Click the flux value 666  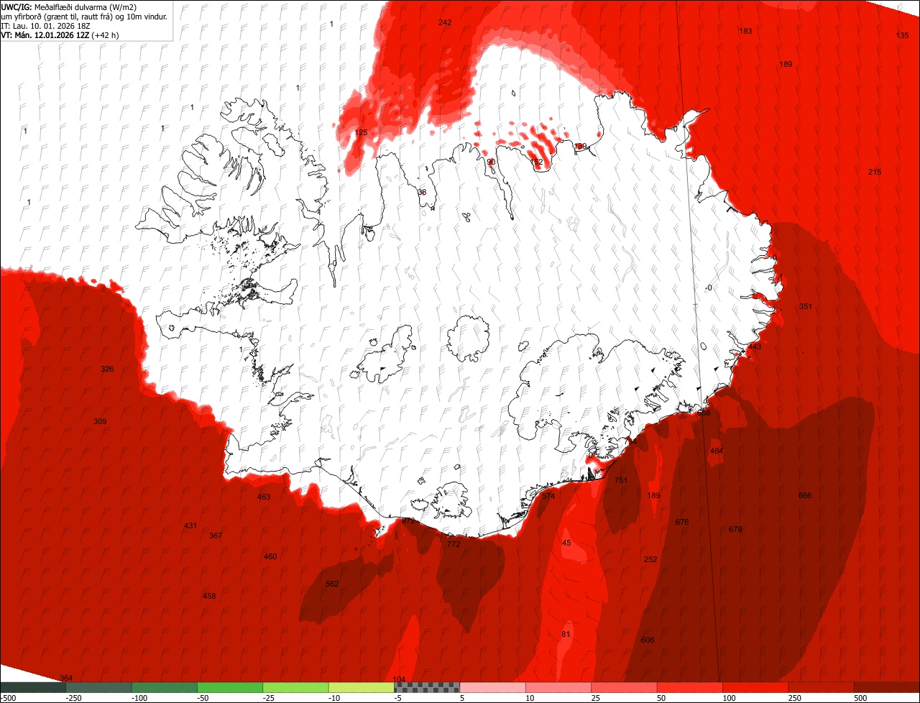[805, 495]
